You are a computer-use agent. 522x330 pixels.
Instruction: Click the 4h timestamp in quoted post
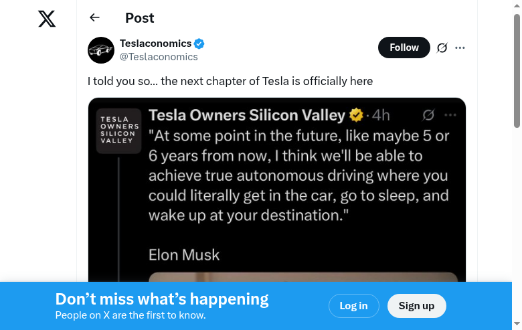[x=381, y=115]
